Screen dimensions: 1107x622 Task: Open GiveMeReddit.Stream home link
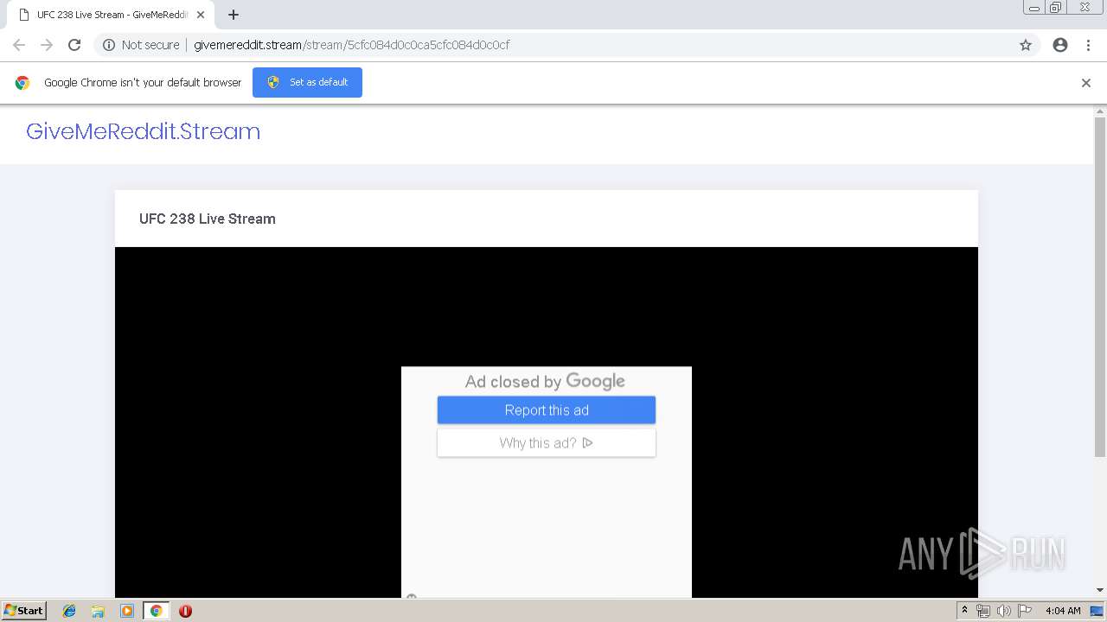click(x=143, y=131)
